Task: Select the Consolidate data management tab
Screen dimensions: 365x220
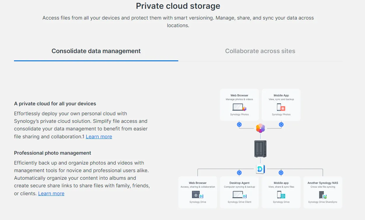Action: point(96,51)
